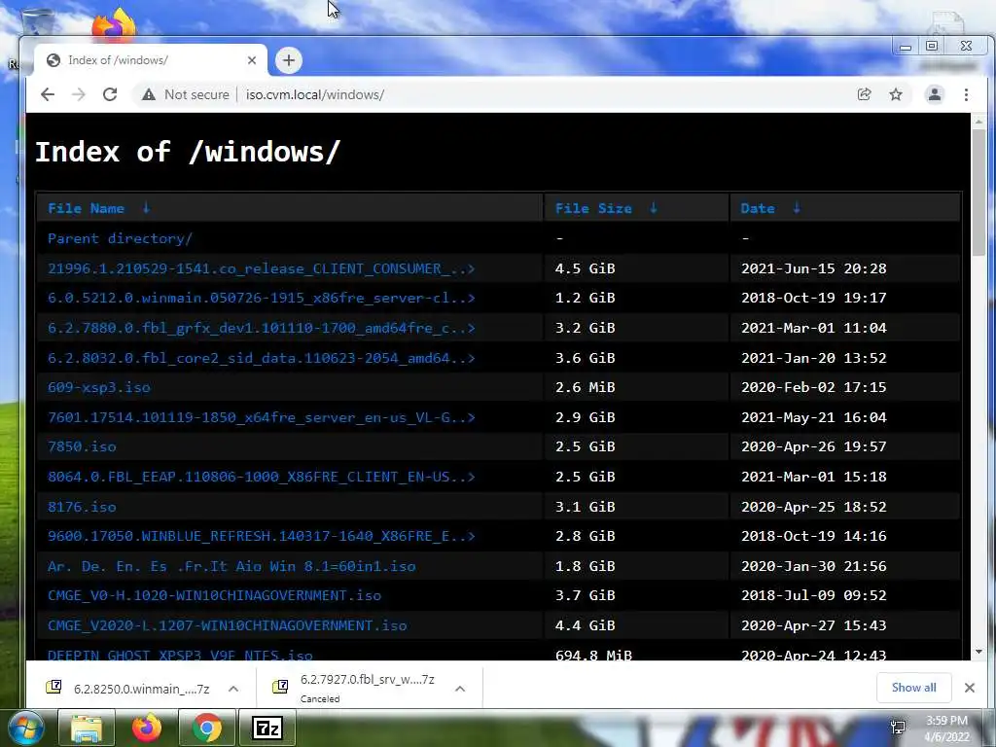Open the Windows Start menu
The width and height of the screenshot is (996, 747).
[24, 728]
